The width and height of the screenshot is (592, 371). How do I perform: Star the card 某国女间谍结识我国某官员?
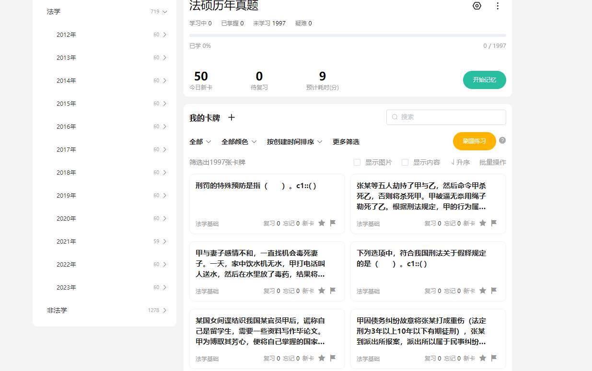pyautogui.click(x=322, y=358)
